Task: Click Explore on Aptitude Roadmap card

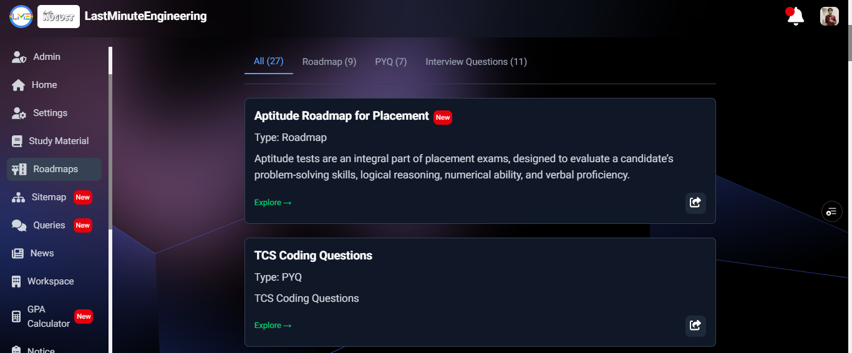Action: (x=273, y=203)
